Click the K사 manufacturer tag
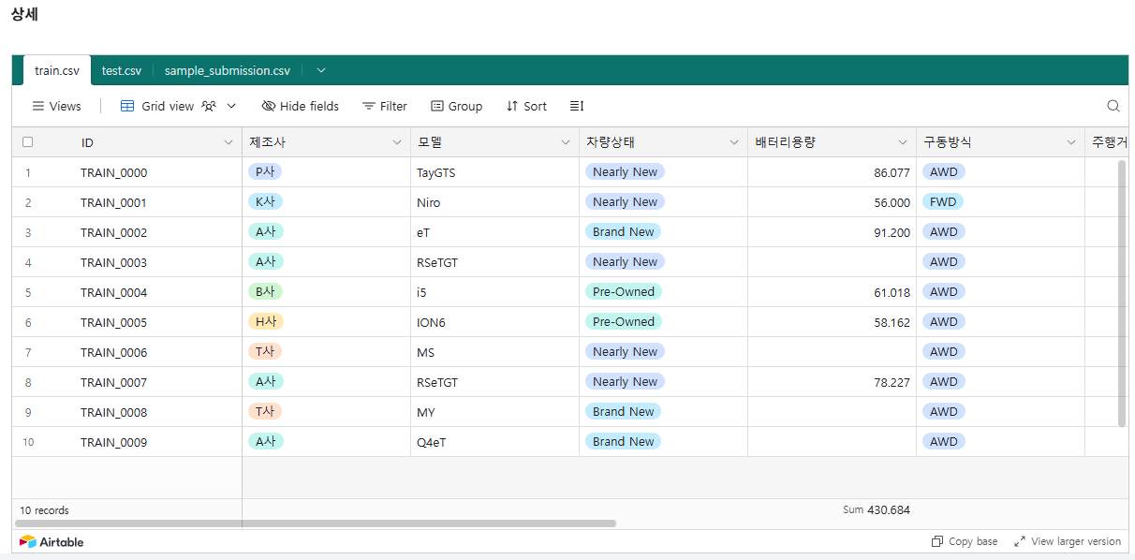This screenshot has height=560, width=1135. click(x=265, y=201)
